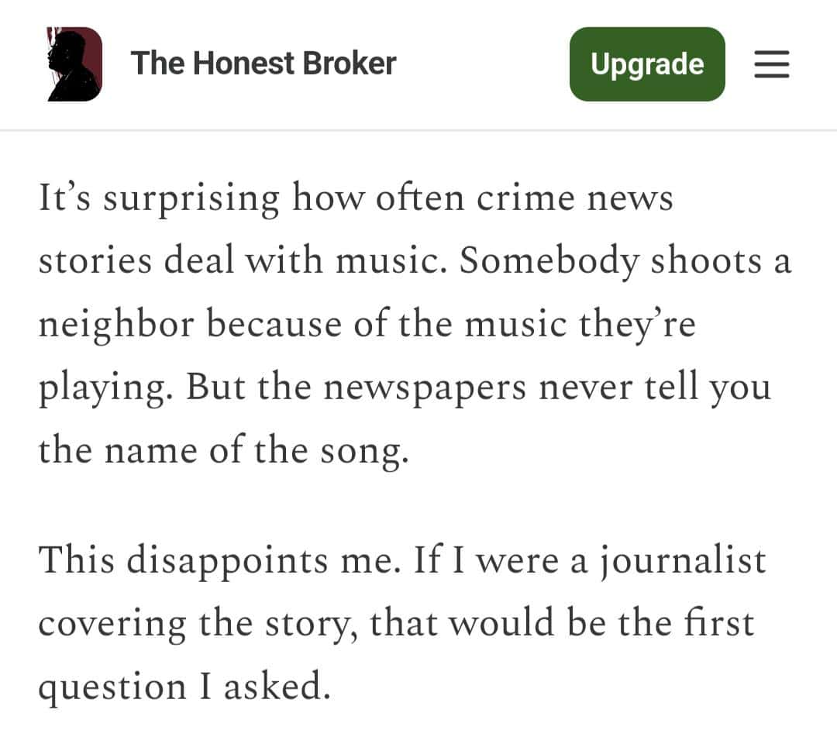Go to The Honest Broker homepage title
Image resolution: width=837 pixels, height=744 pixels.
pos(263,64)
